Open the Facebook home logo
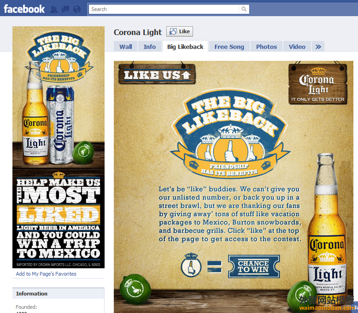Viewport: 358px width, 313px height. [x=24, y=9]
